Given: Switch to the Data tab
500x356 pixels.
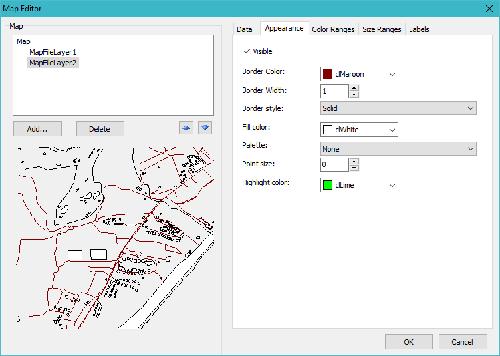Looking at the screenshot, I should 245,29.
